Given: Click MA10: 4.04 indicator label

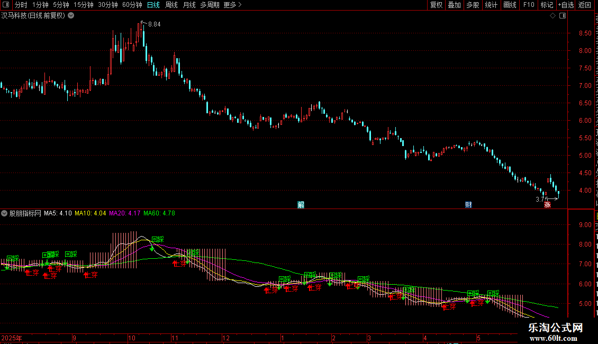Looking at the screenshot, I should 90,213.
